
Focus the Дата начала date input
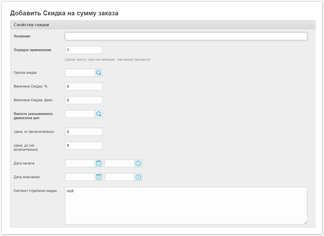(80, 164)
